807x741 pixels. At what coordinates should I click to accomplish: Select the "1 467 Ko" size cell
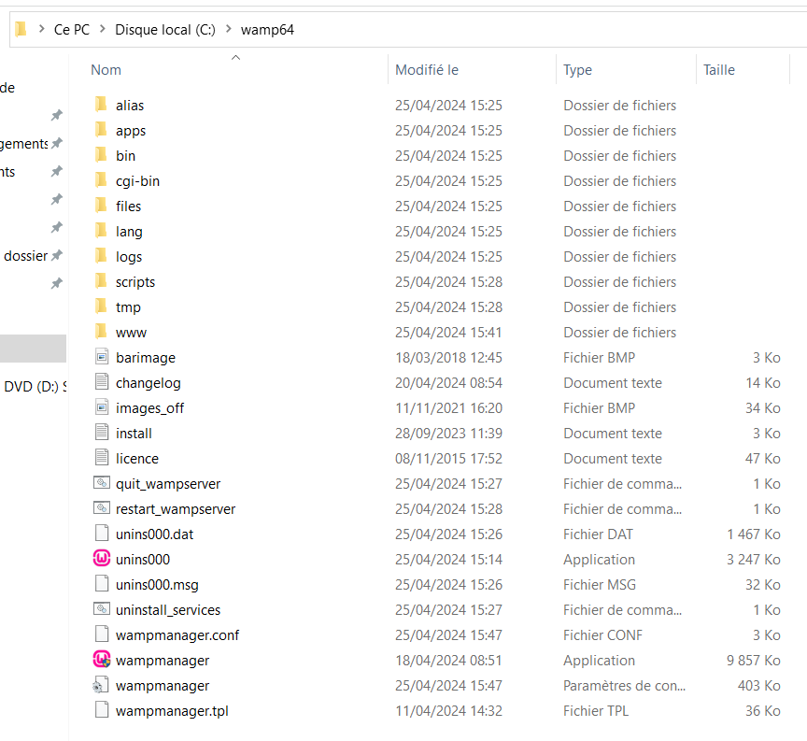754,534
